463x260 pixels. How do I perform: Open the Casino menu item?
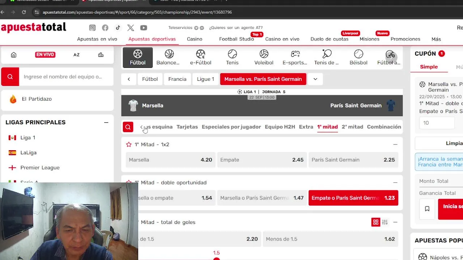coord(195,39)
